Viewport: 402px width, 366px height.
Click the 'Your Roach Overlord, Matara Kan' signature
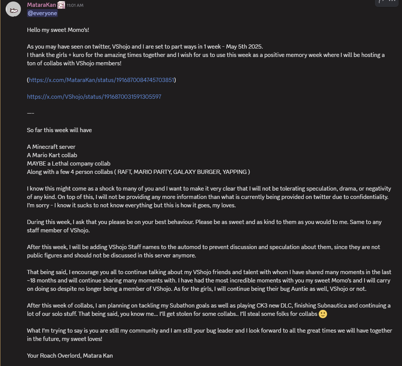click(x=70, y=356)
